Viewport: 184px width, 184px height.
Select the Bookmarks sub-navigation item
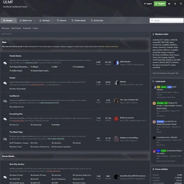[27, 28]
